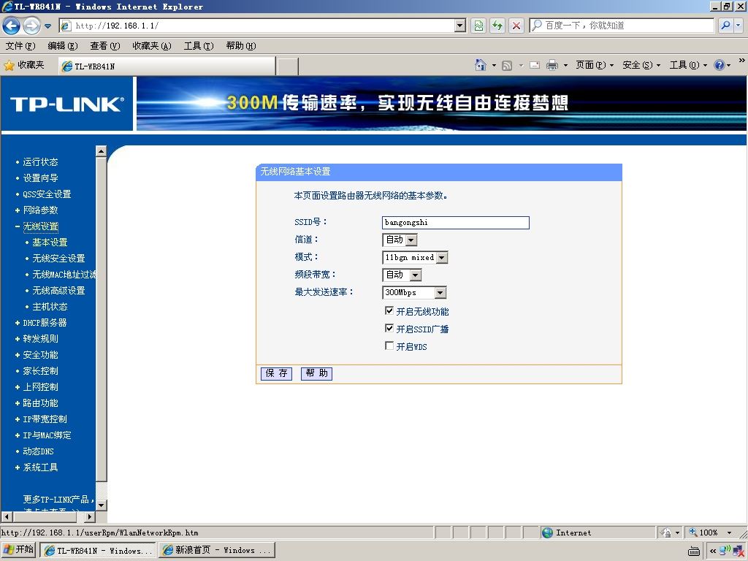This screenshot has height=561, width=748.
Task: Click the compatibility view icon
Action: coord(478,26)
